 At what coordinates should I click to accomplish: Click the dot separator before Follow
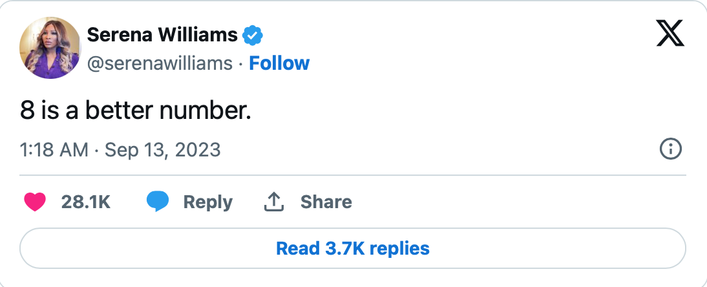click(240, 63)
